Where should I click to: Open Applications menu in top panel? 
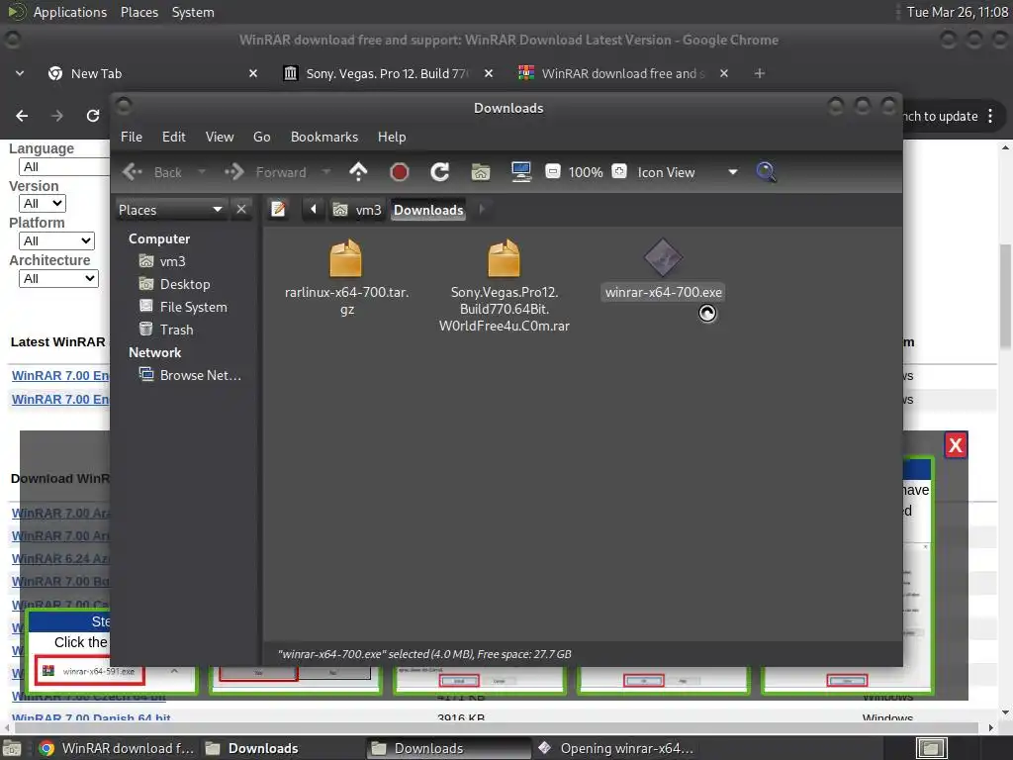pyautogui.click(x=70, y=12)
